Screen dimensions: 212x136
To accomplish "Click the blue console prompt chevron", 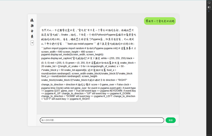I will tap(209, 11).
